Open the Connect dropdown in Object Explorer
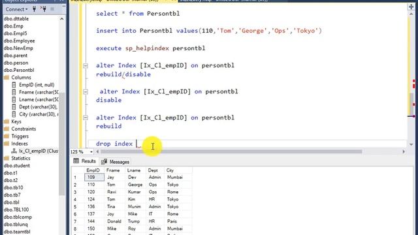 pyautogui.click(x=16, y=9)
